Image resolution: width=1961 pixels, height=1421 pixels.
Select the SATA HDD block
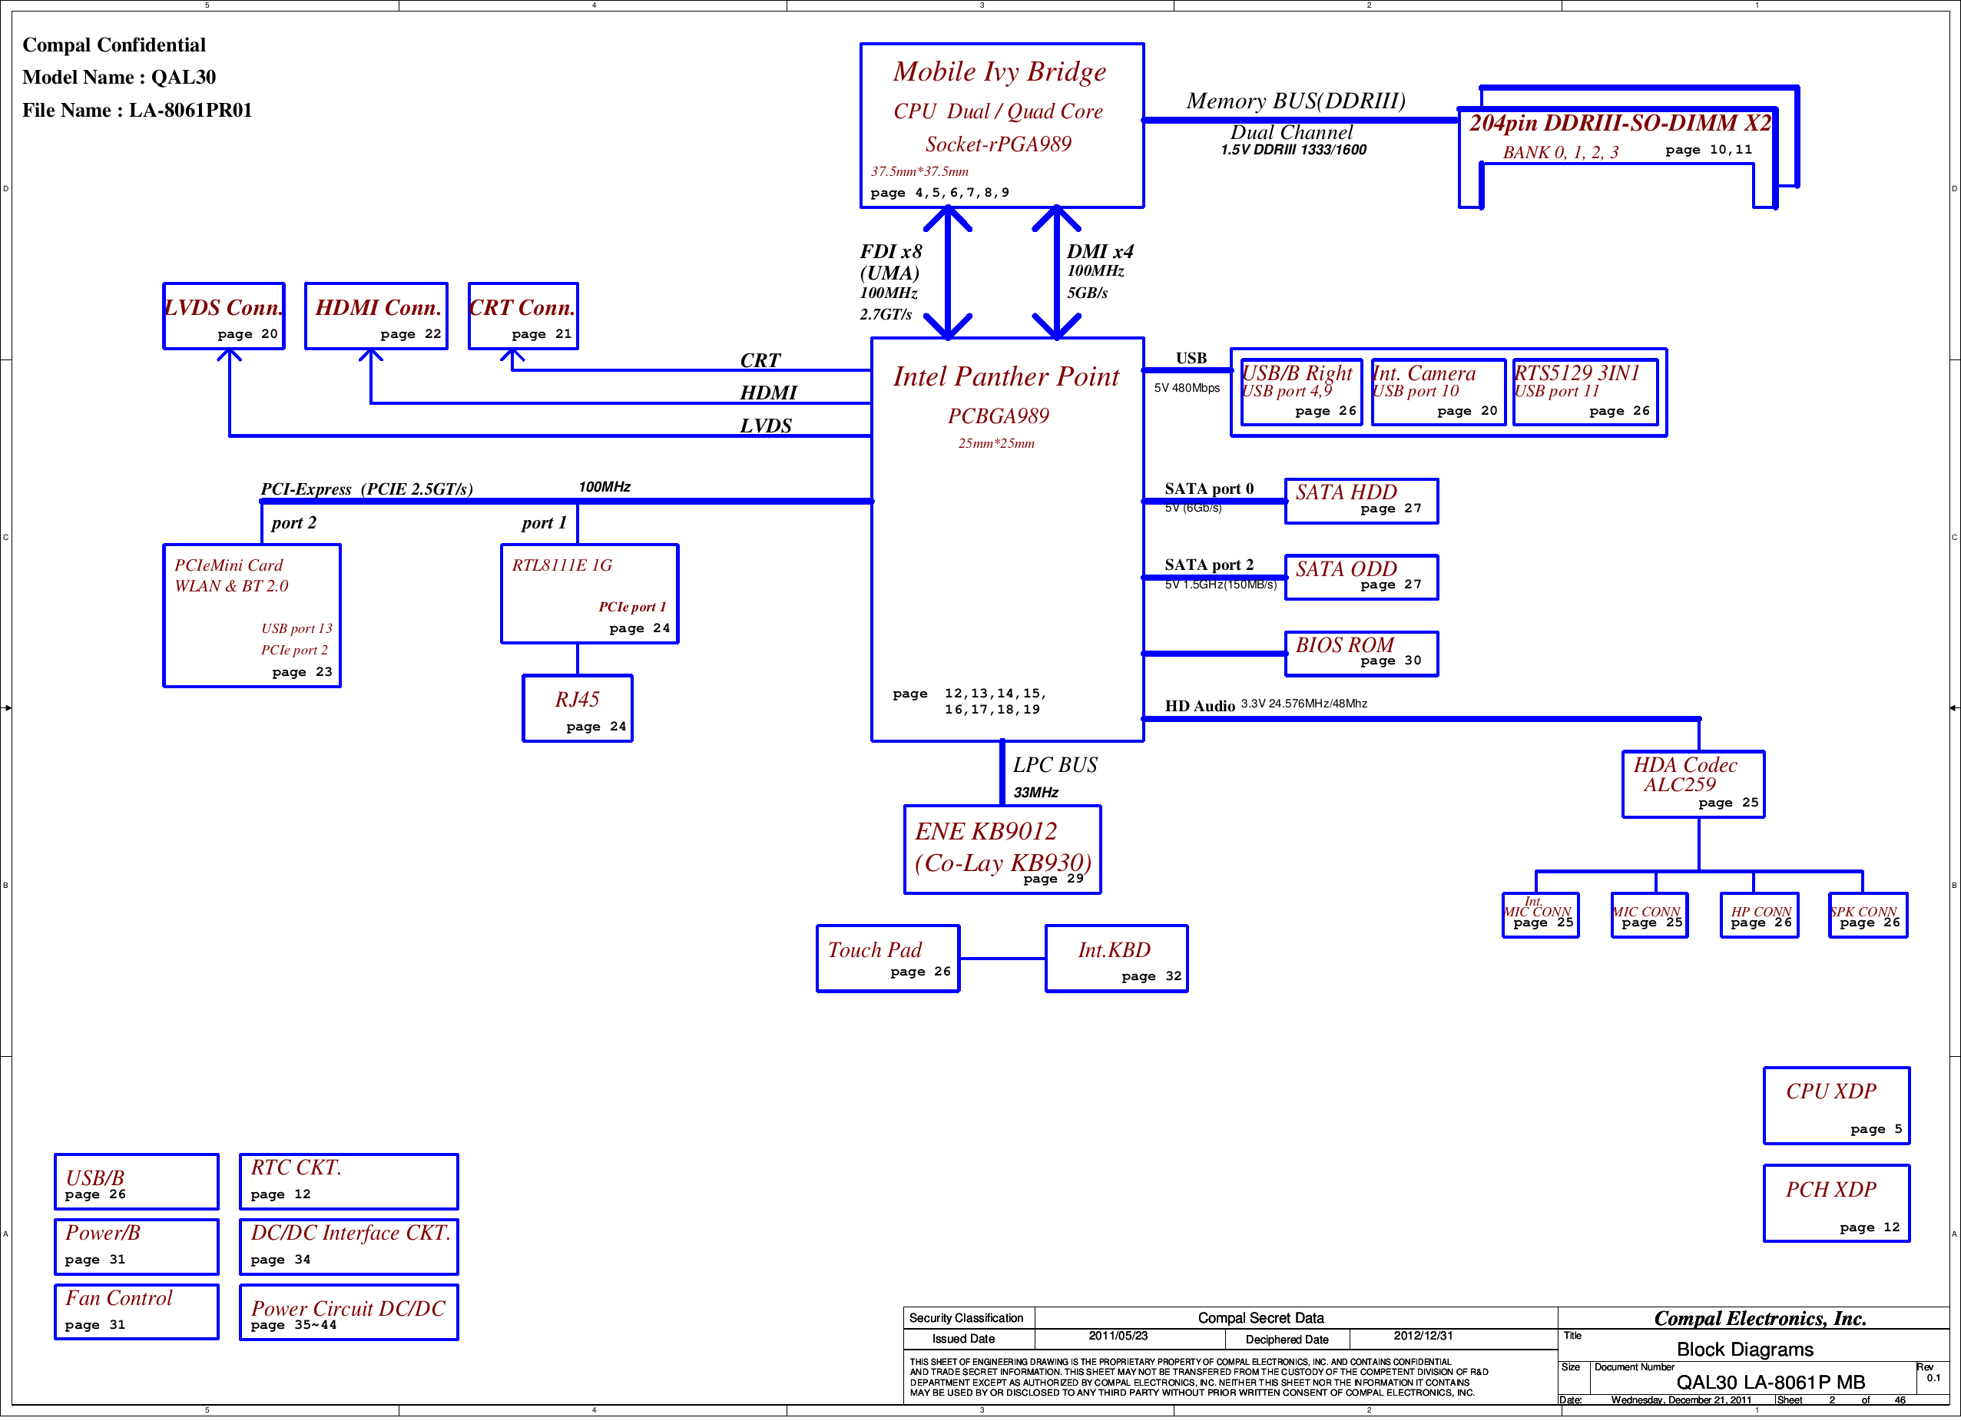click(1361, 501)
